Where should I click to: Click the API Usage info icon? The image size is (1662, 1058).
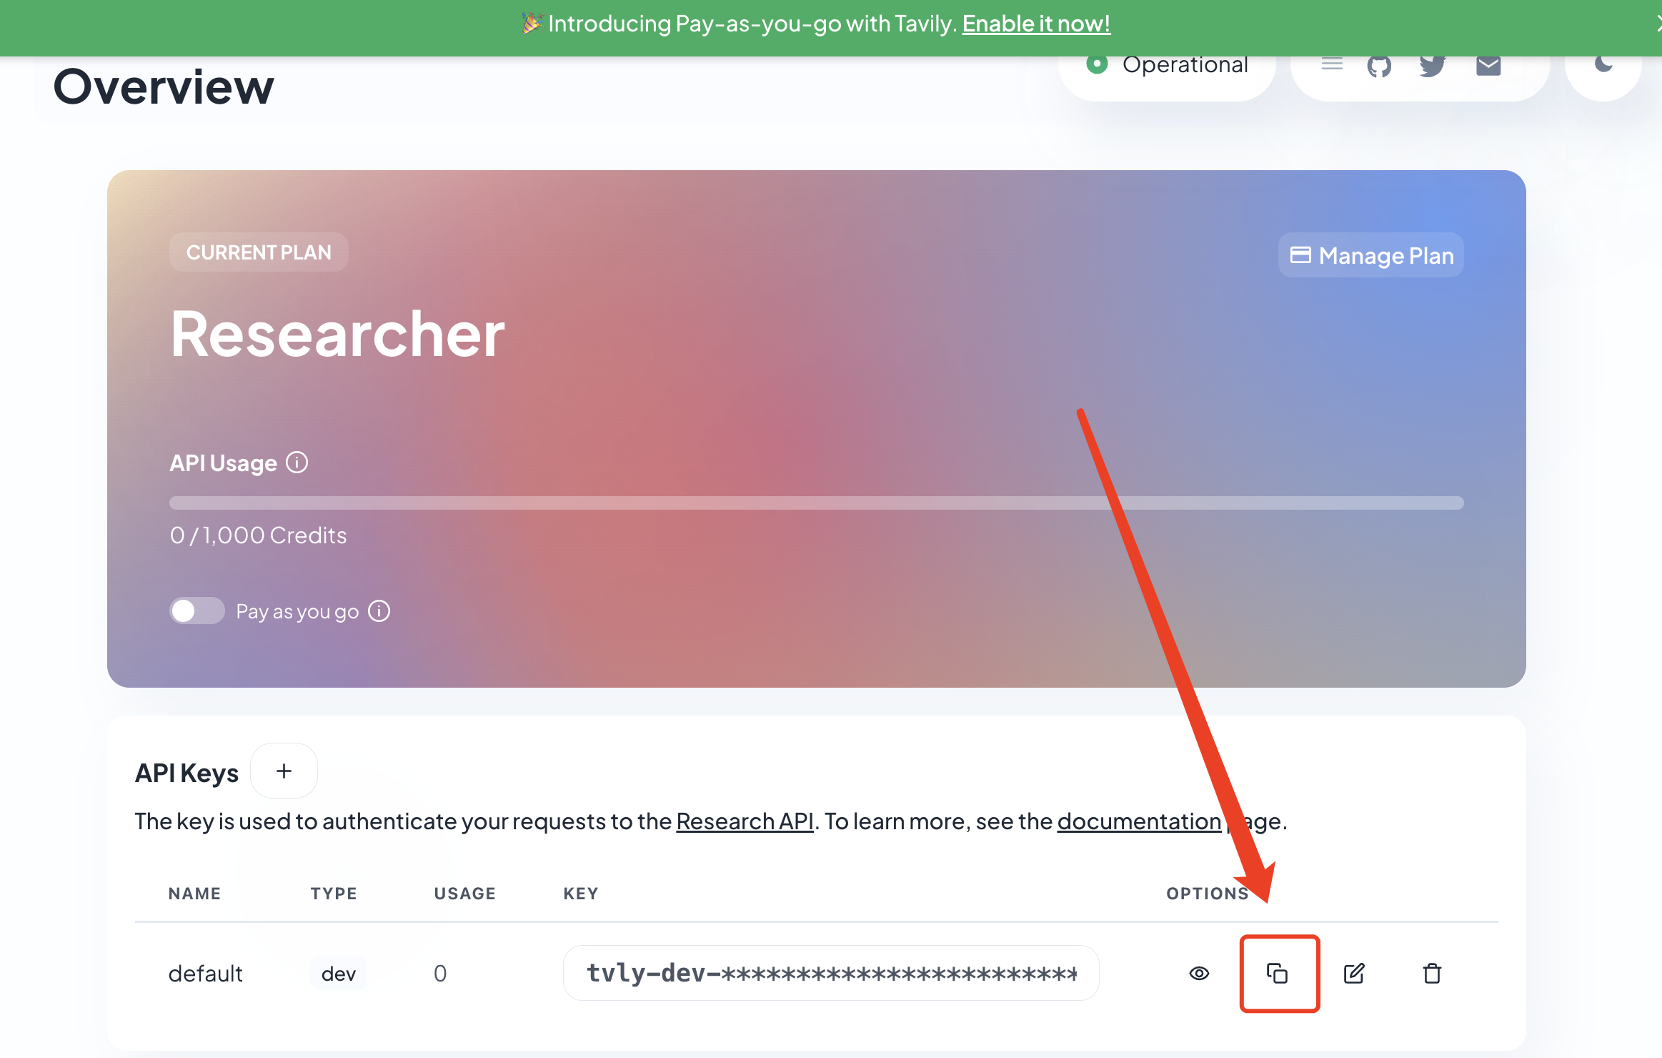click(x=297, y=463)
